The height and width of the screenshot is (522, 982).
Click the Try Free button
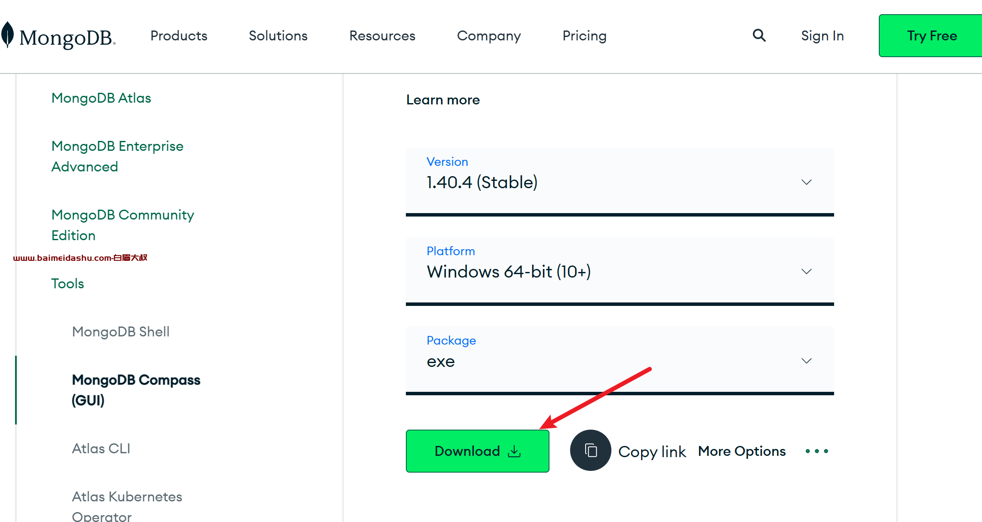coord(931,36)
